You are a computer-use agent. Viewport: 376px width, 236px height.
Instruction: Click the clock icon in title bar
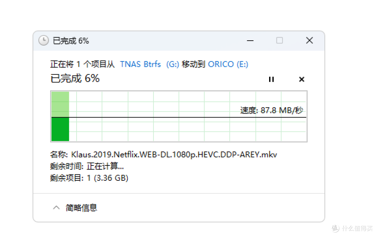click(x=44, y=40)
